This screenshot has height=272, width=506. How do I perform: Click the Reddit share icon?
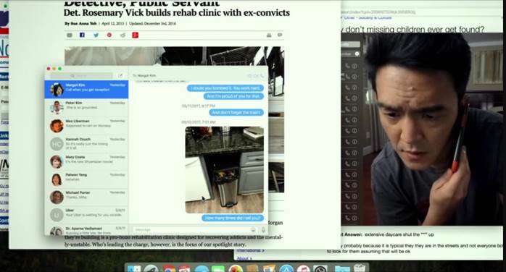point(123,35)
